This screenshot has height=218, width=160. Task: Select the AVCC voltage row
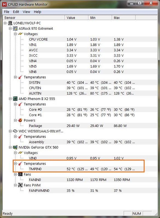(x=92, y=50)
